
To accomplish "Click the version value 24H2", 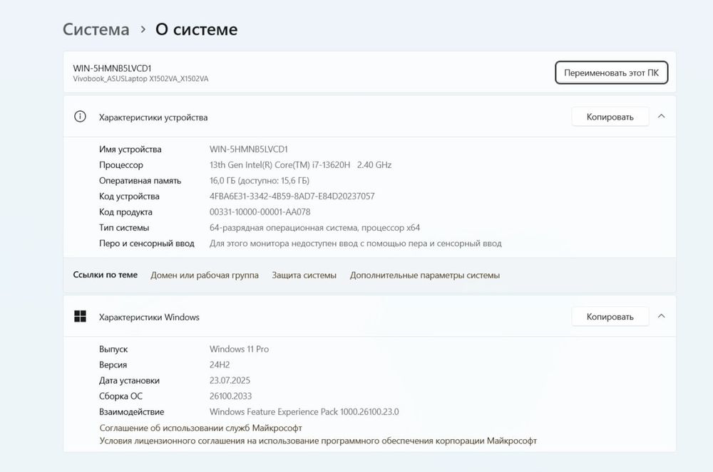I will [x=220, y=365].
